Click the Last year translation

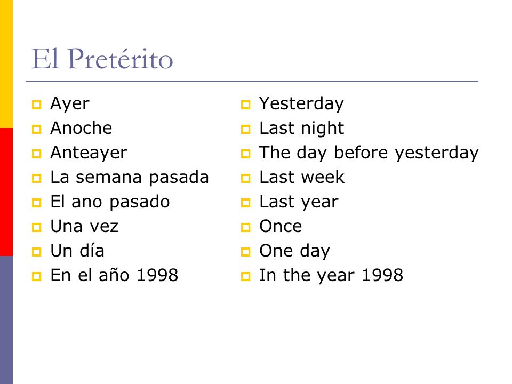click(x=299, y=202)
